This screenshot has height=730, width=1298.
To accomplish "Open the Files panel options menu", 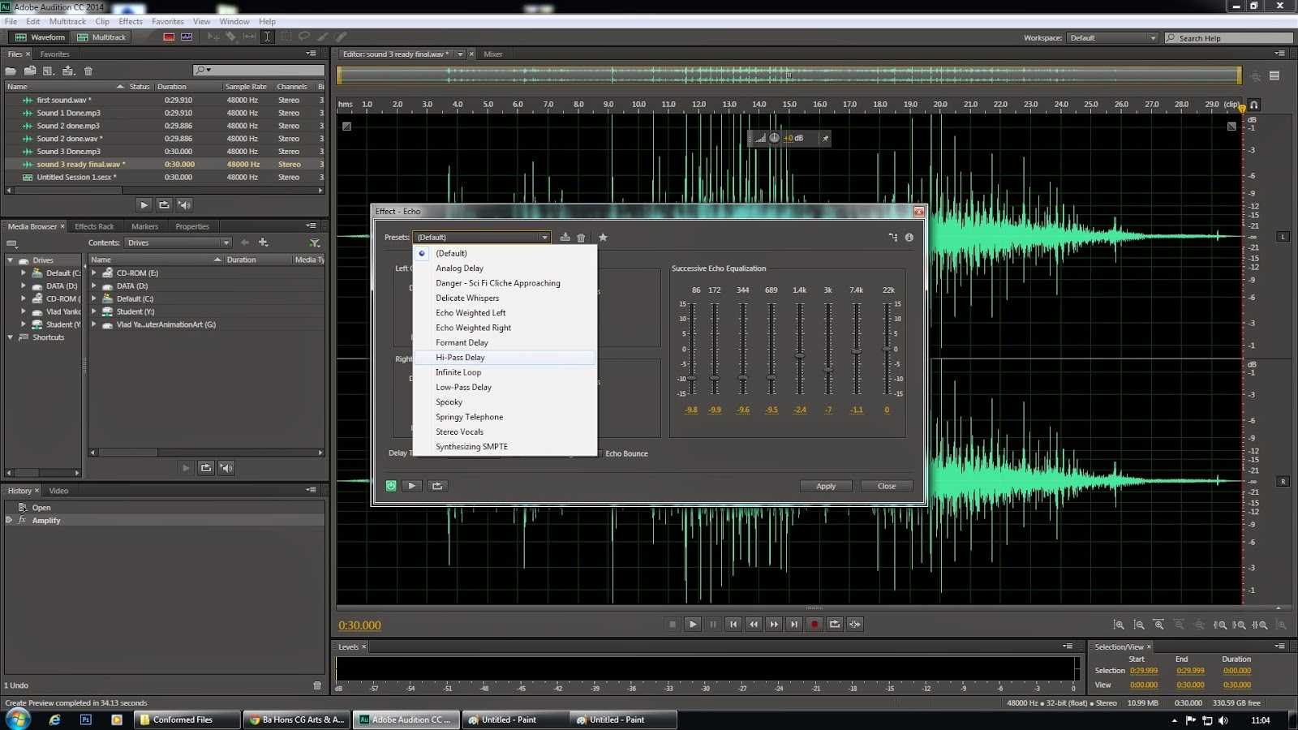I will point(311,54).
